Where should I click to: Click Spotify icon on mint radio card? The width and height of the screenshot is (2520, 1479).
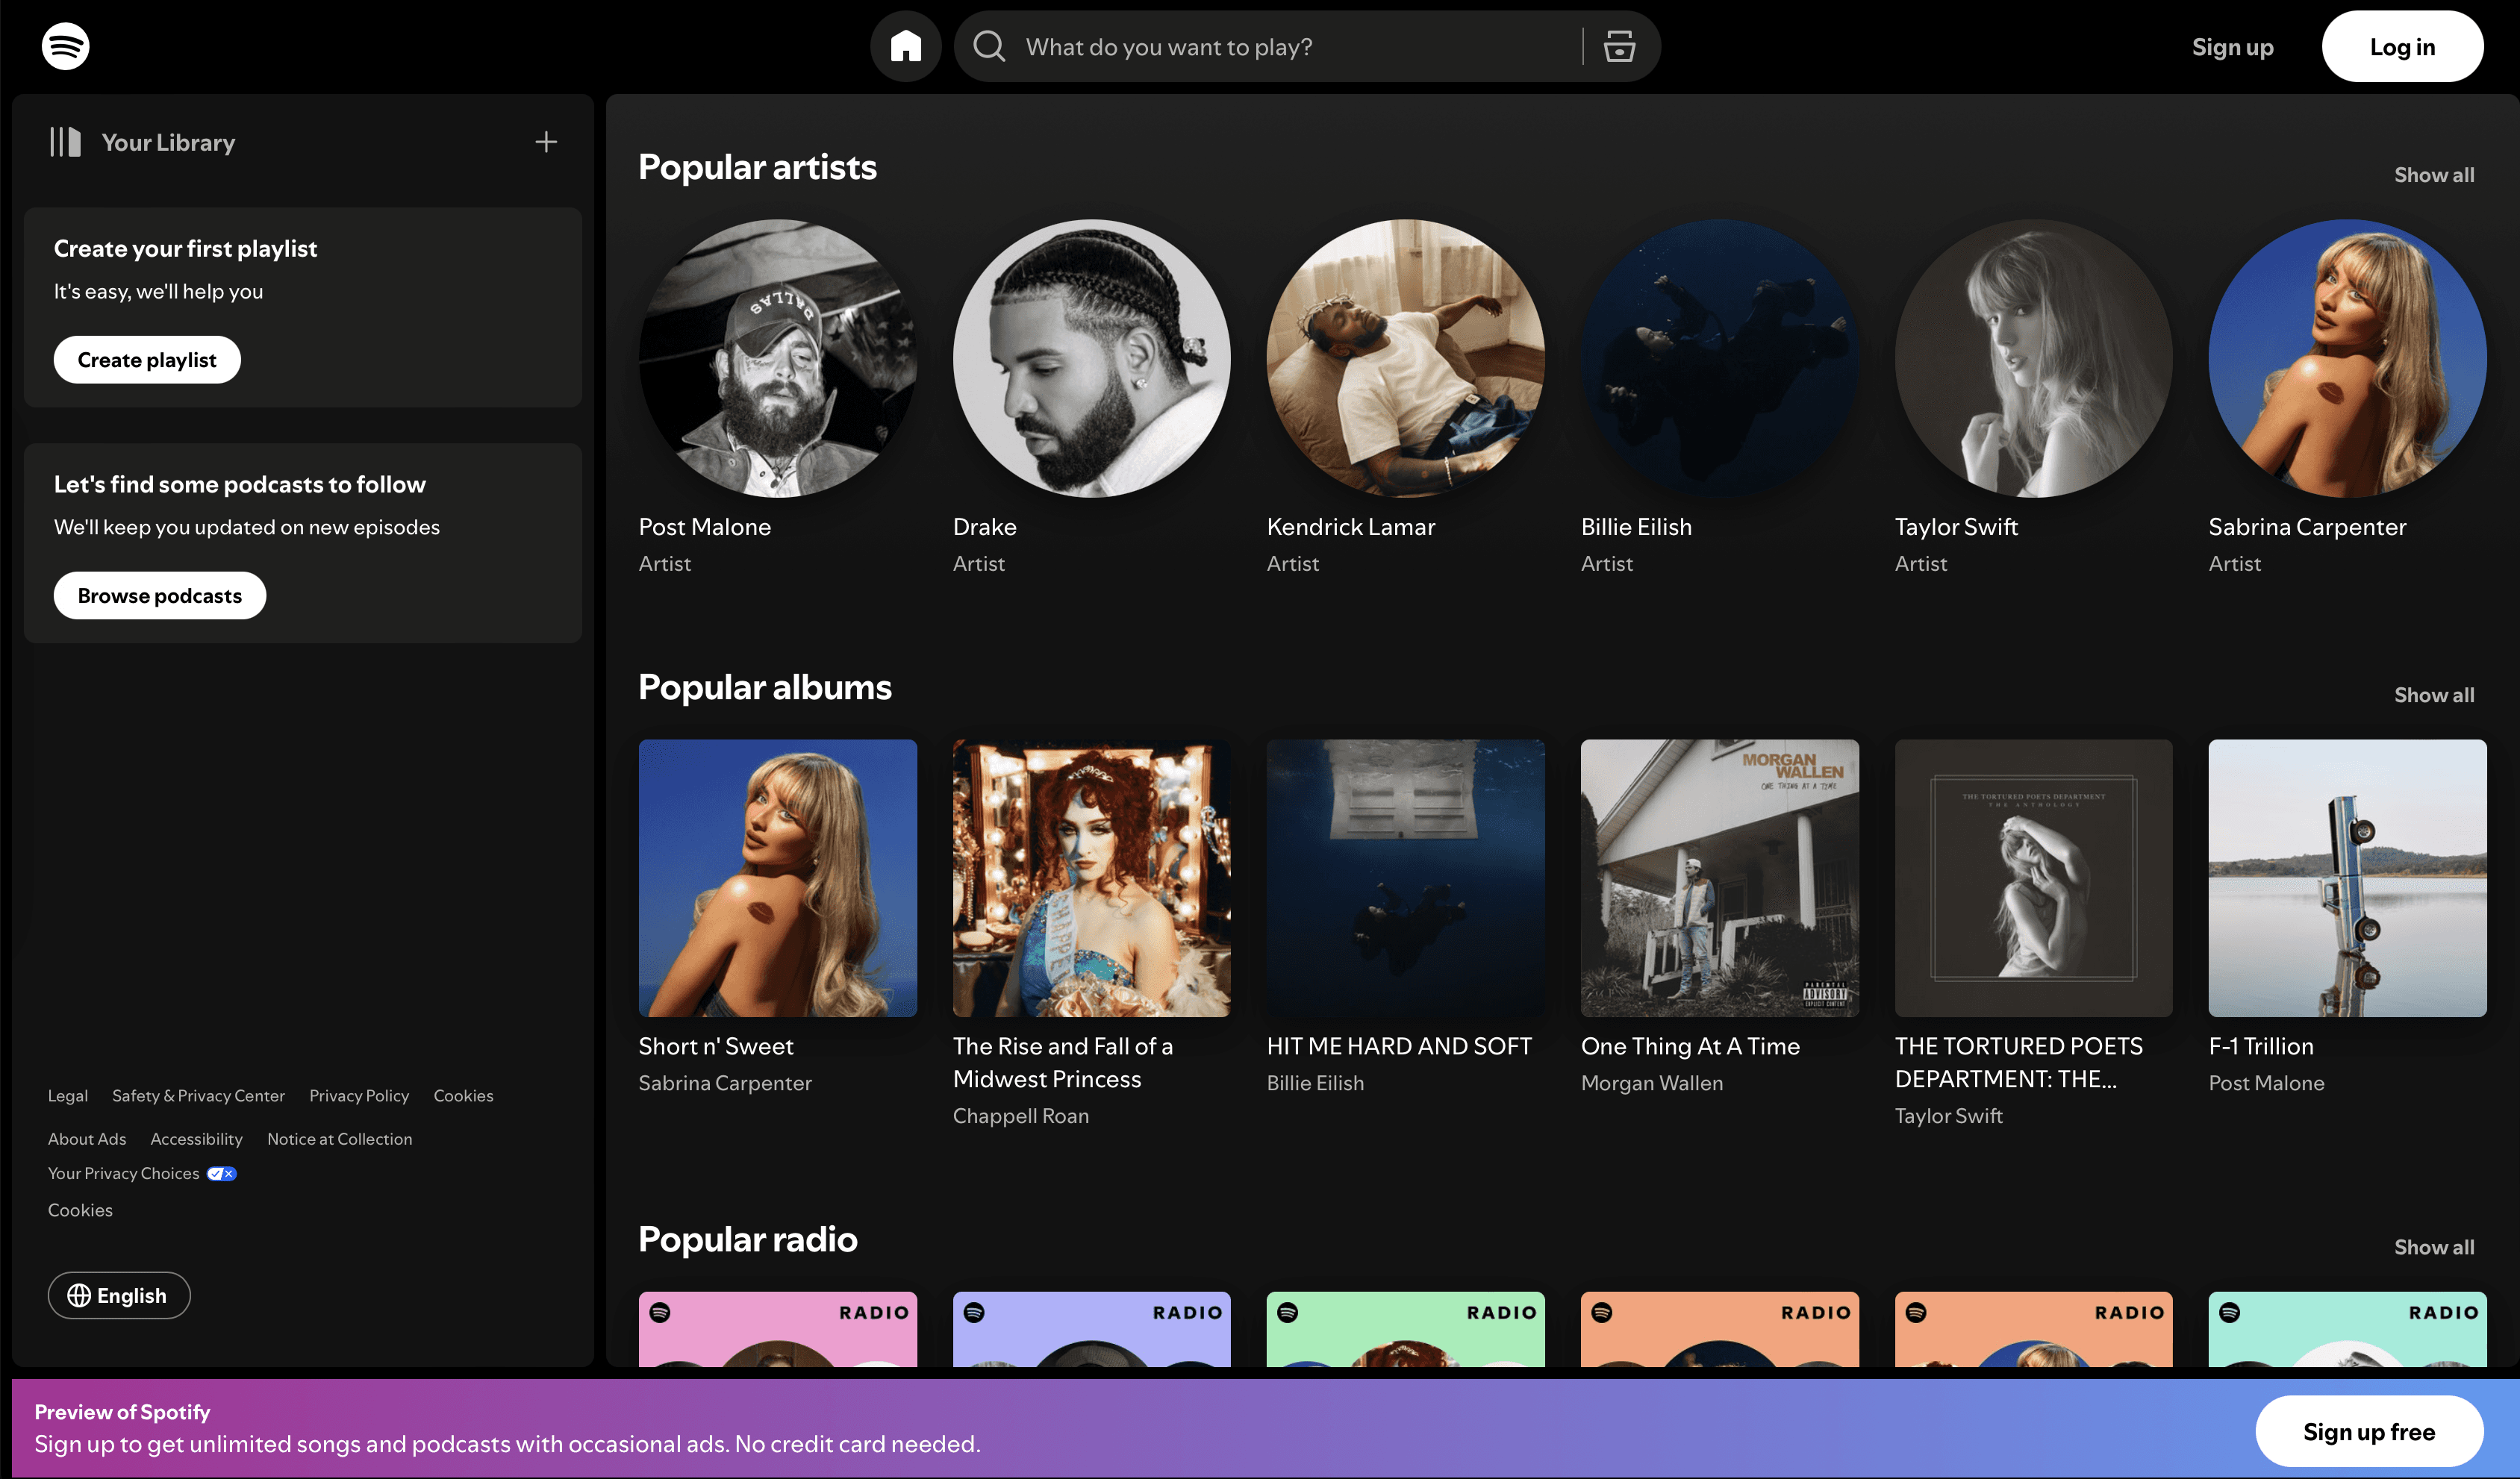[x=2230, y=1313]
